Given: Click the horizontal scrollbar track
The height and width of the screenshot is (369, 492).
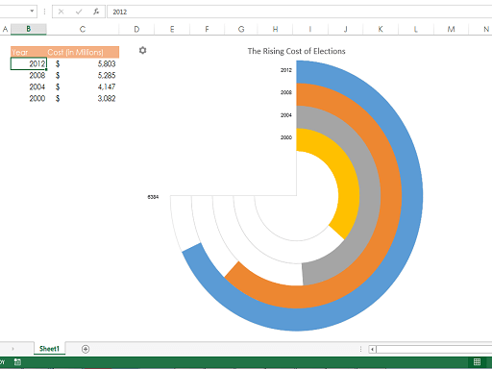Looking at the screenshot, I should click(434, 349).
